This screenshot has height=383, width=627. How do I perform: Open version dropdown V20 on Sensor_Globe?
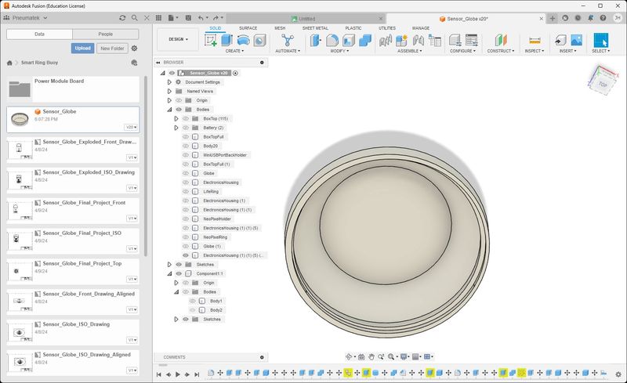tap(132, 127)
